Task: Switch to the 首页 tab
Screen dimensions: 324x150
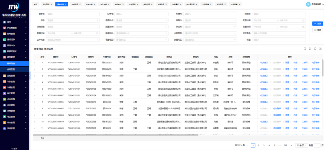Action: point(36,4)
